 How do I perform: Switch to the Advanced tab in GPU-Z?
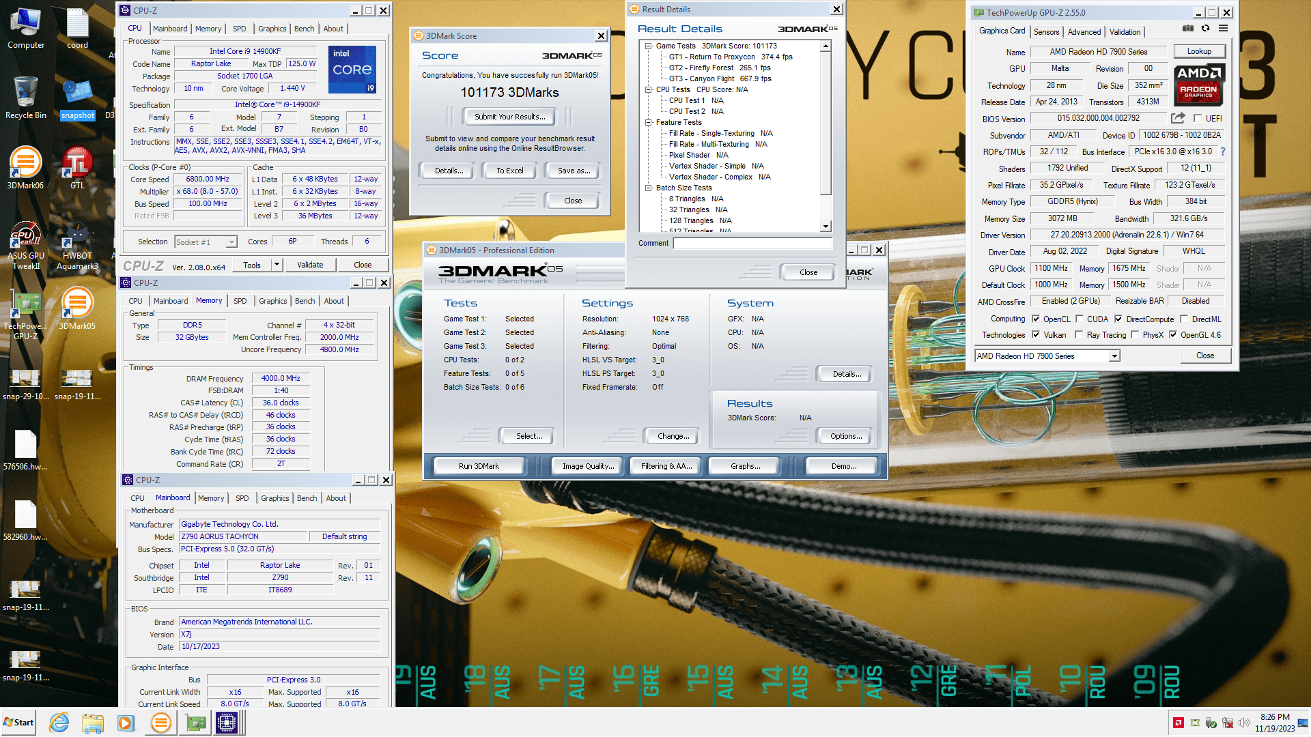(1084, 31)
